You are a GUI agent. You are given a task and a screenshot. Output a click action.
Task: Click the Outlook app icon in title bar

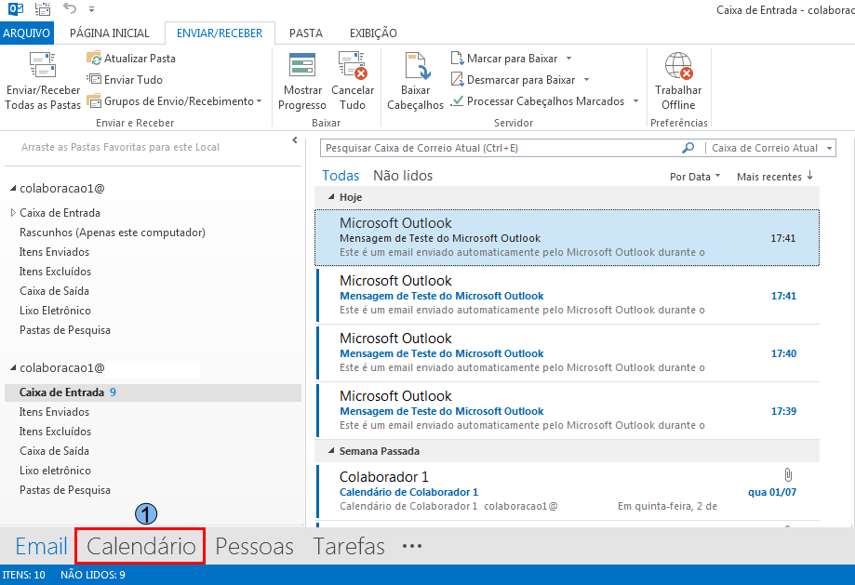(15, 8)
